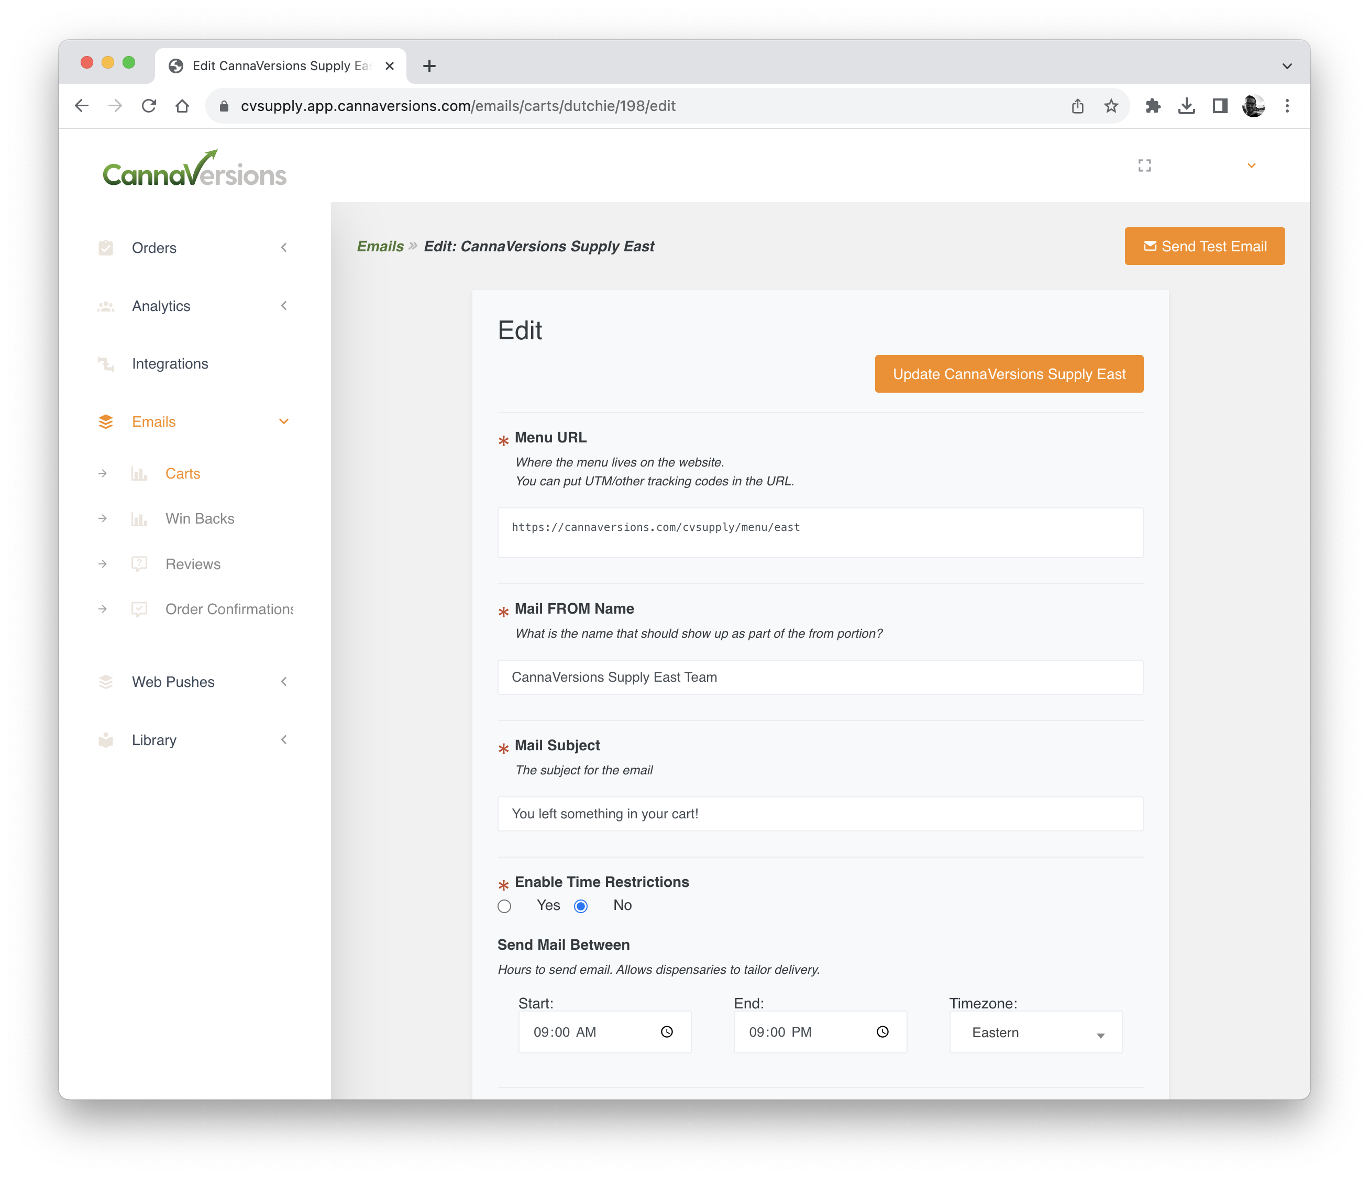The width and height of the screenshot is (1369, 1177).
Task: Open Win Backs under Emails
Action: 200,519
